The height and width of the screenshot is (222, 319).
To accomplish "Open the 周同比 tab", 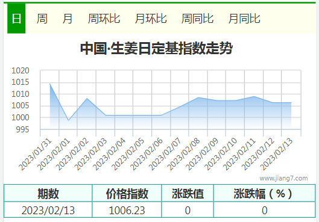I will (197, 19).
